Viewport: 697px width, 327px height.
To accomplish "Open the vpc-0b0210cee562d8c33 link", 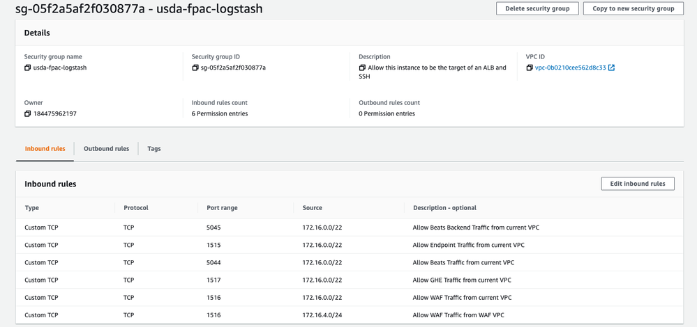I will tap(570, 68).
